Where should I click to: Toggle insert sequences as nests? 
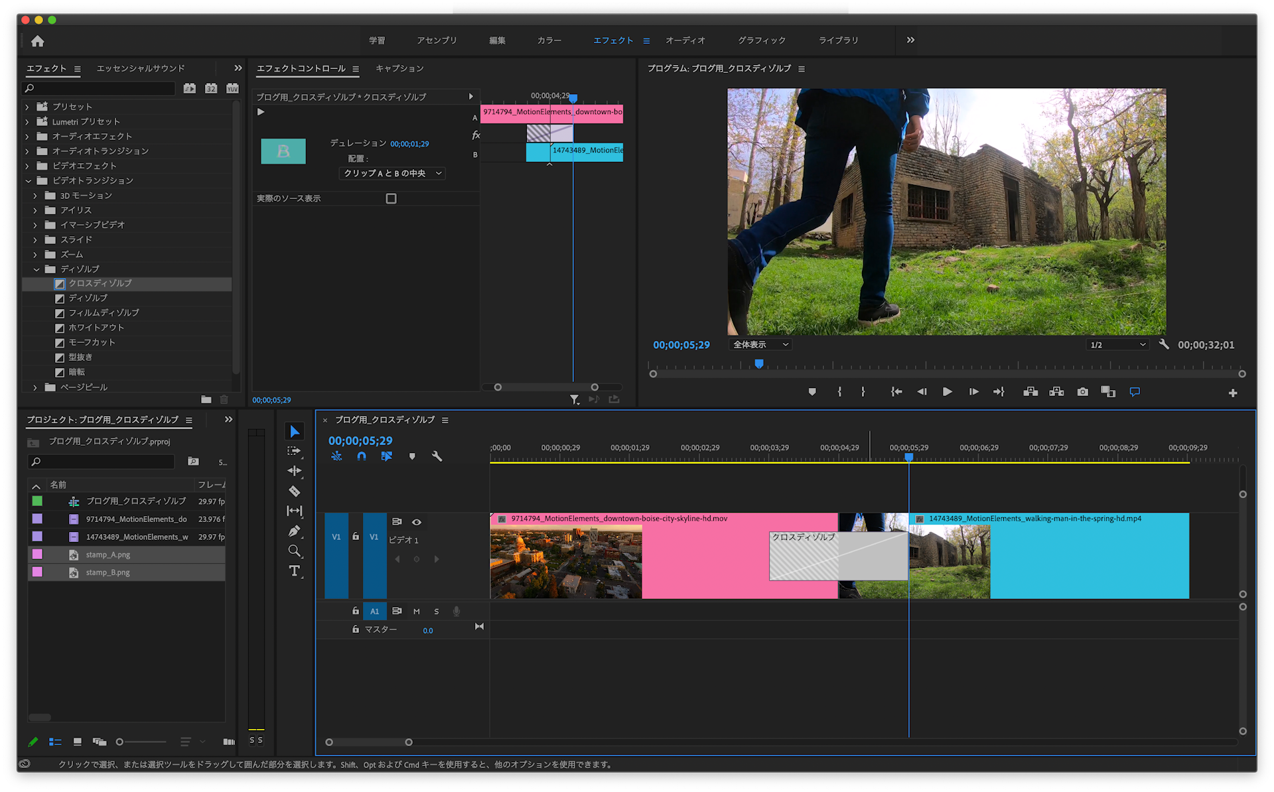(x=336, y=456)
